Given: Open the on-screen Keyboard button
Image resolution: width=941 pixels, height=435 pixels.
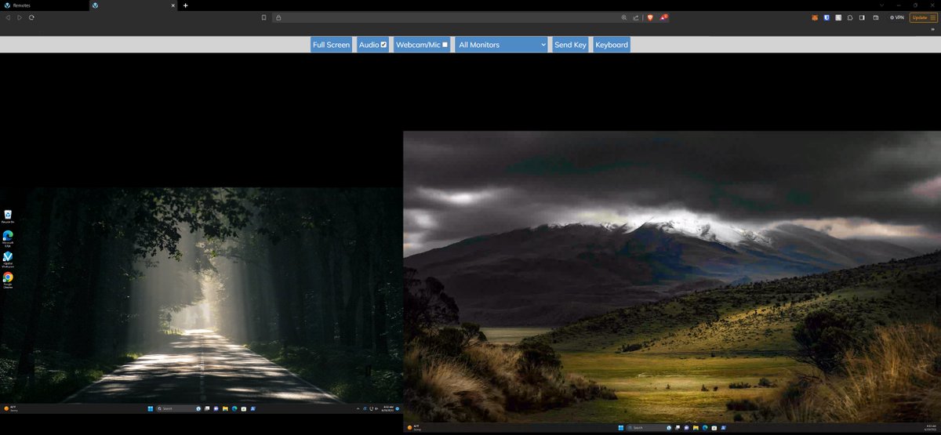Looking at the screenshot, I should tap(612, 45).
